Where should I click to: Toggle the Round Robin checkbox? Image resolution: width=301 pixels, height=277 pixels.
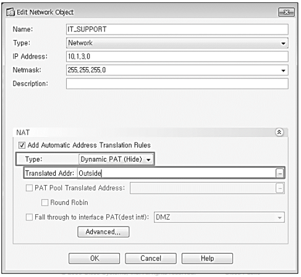point(45,202)
